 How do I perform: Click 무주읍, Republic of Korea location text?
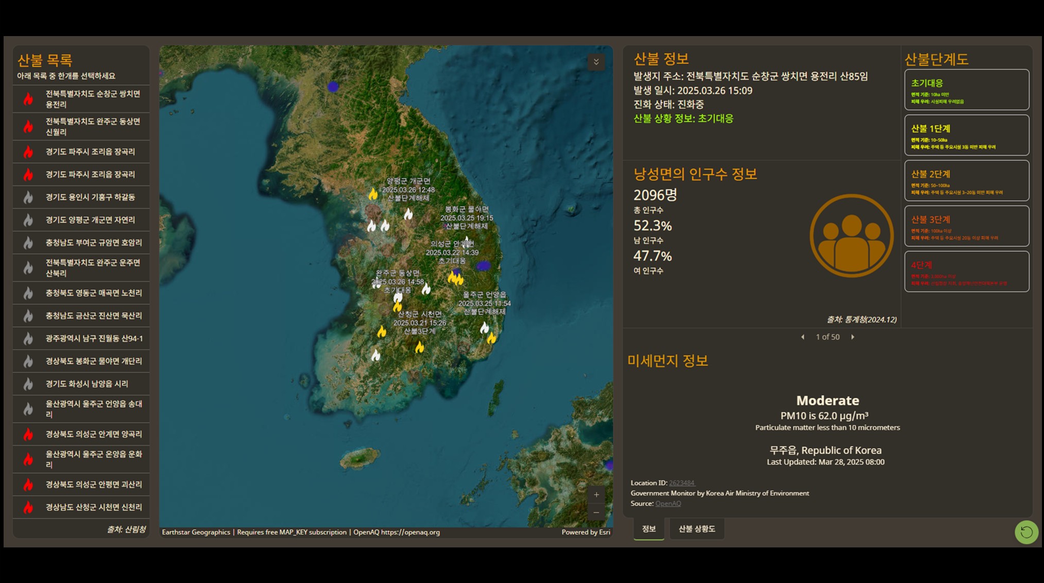826,450
